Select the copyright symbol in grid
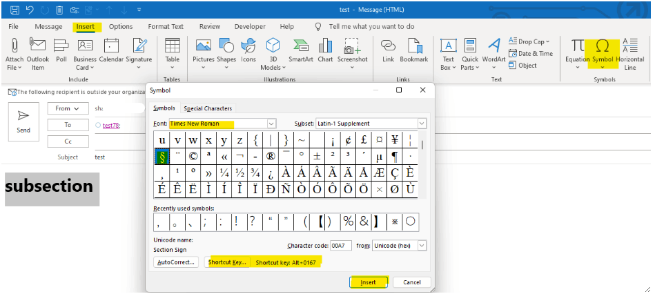This screenshot has width=655, height=294. coord(193,157)
